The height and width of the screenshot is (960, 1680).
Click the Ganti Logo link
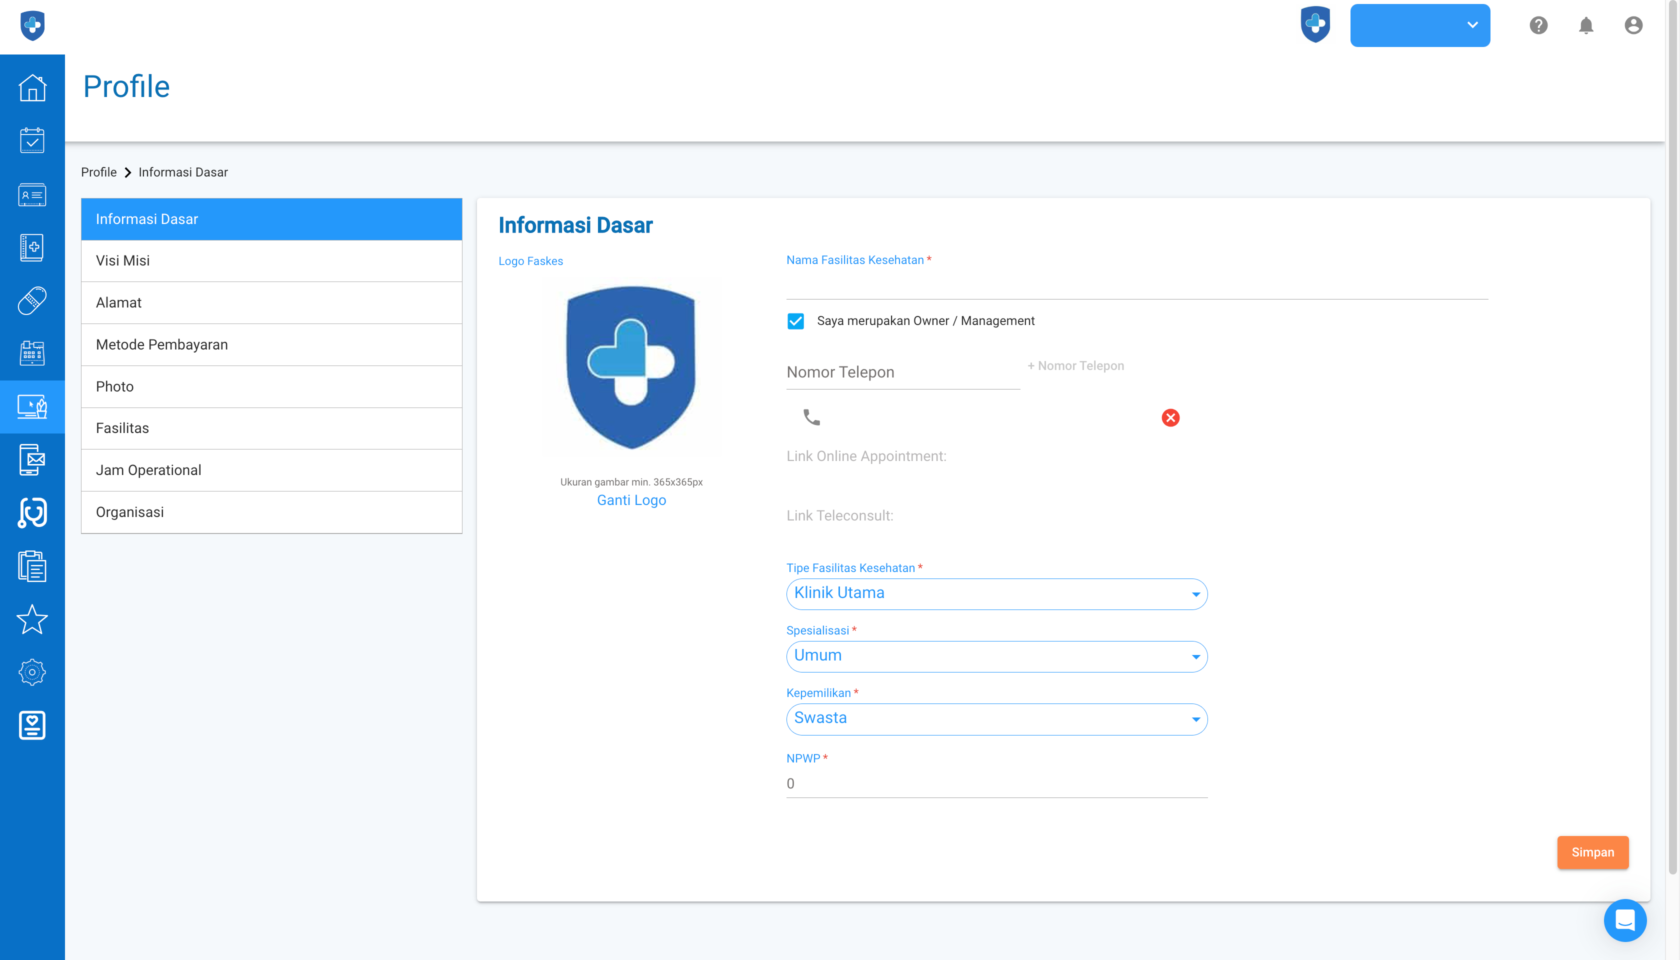pyautogui.click(x=631, y=500)
